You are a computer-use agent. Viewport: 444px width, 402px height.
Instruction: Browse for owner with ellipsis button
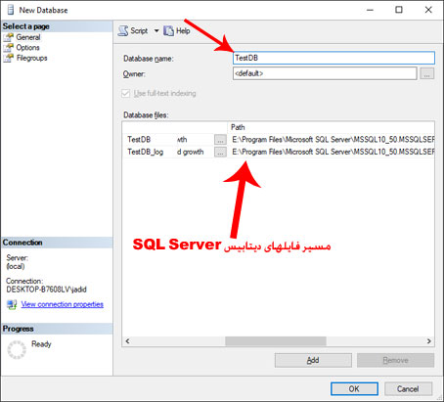pyautogui.click(x=426, y=73)
